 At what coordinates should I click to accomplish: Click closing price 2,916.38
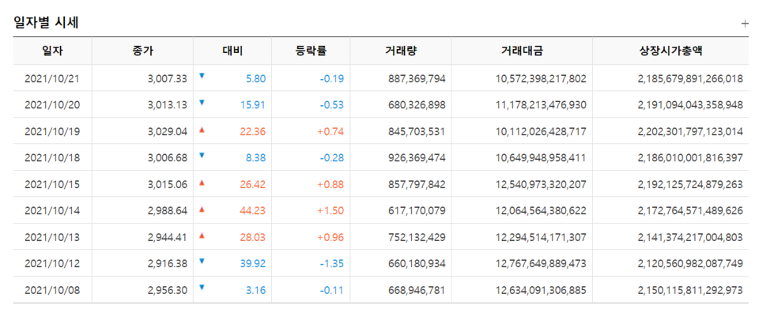tap(168, 264)
